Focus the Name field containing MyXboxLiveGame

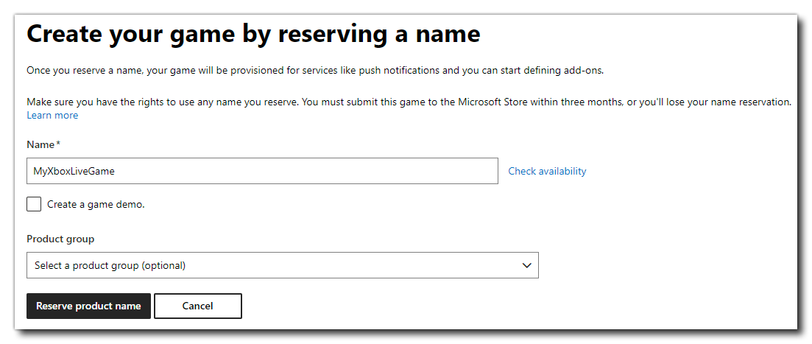262,171
